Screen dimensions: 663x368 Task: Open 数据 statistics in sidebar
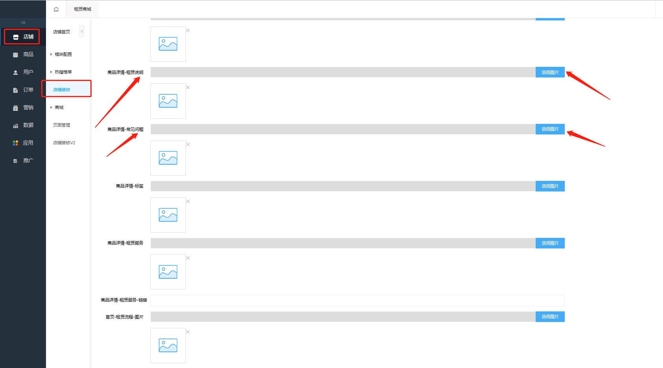[23, 125]
